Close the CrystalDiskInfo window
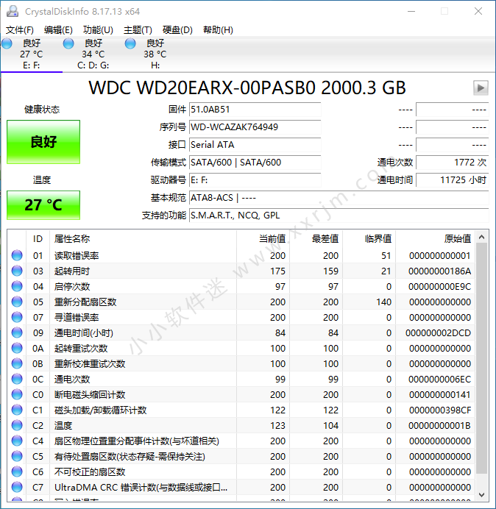496x509 pixels. pyautogui.click(x=478, y=11)
